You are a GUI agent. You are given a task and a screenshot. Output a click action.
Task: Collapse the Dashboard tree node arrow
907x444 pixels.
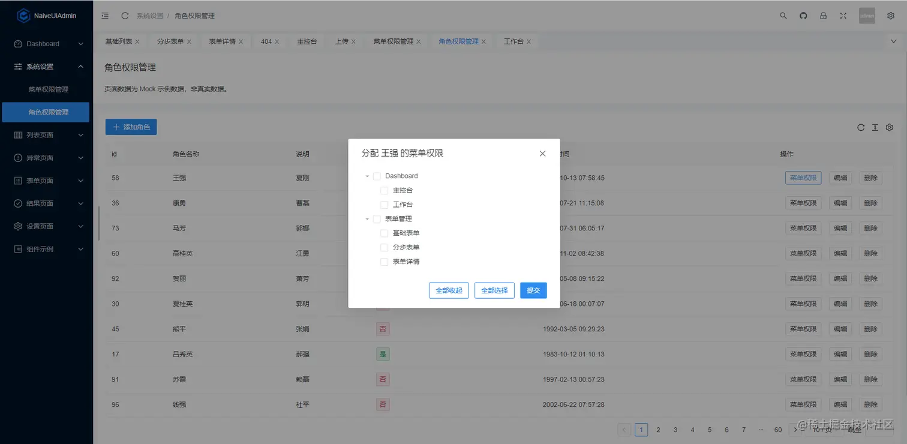367,176
